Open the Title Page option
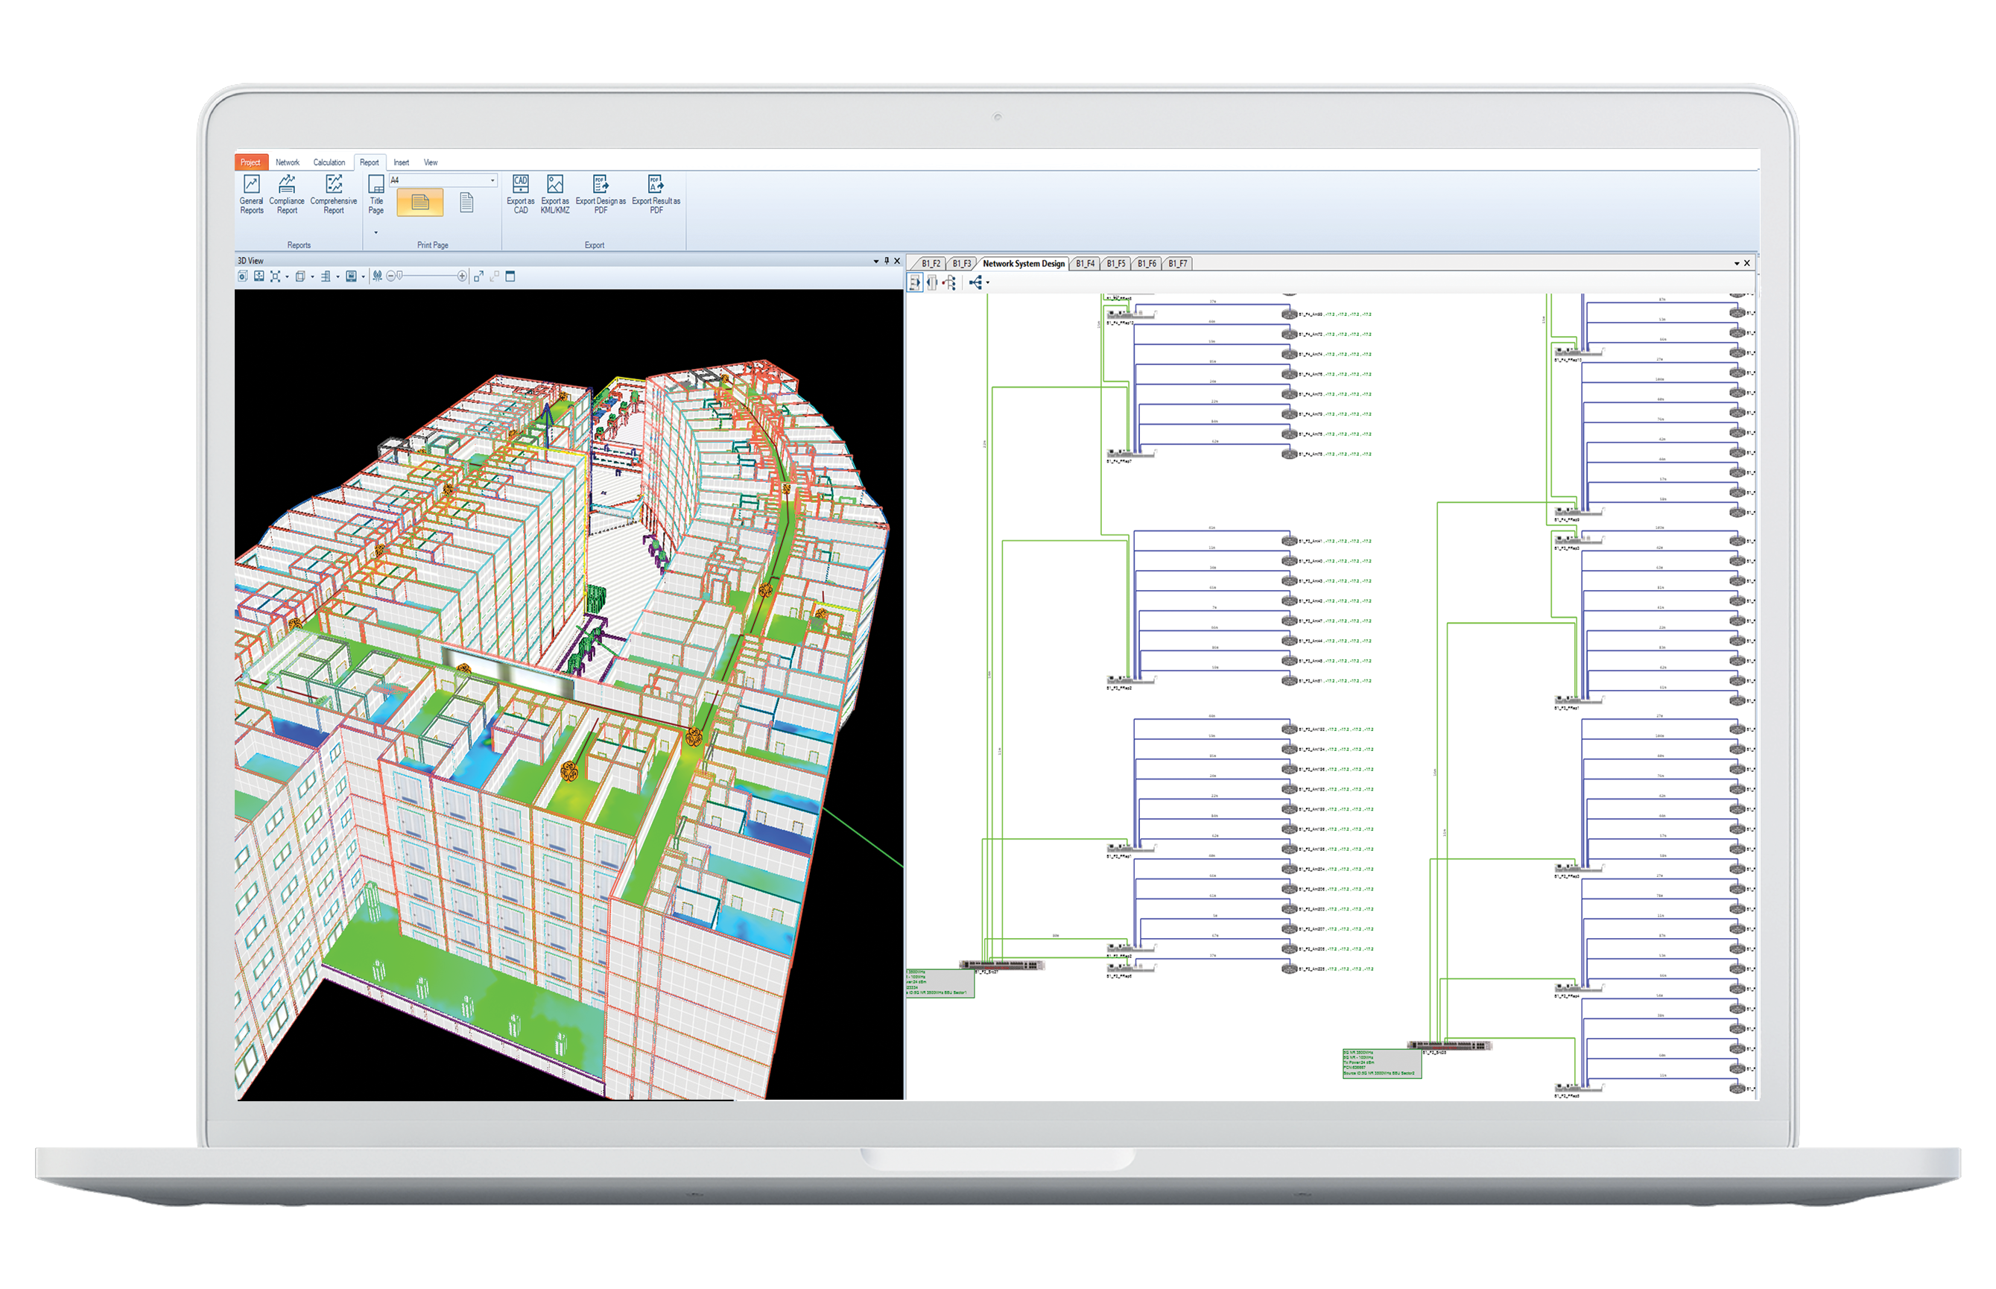This screenshot has width=1996, height=1289. pyautogui.click(x=376, y=195)
